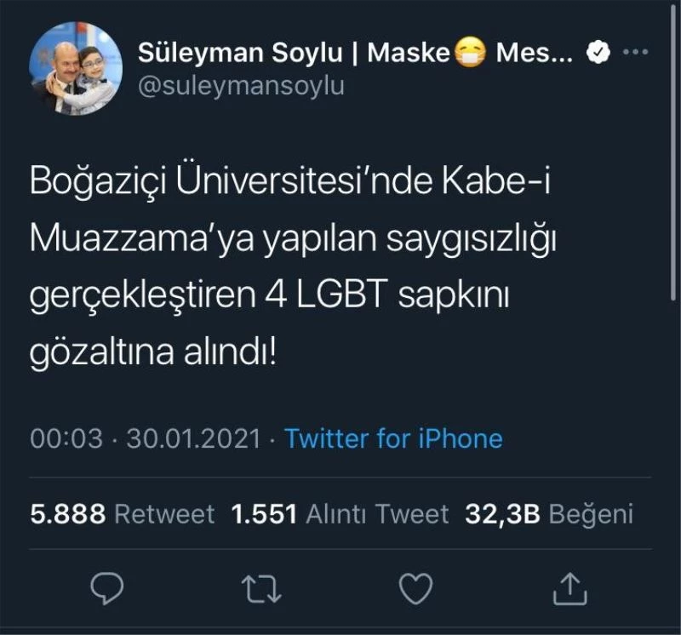Tap the retweet arrows icon

click(261, 588)
